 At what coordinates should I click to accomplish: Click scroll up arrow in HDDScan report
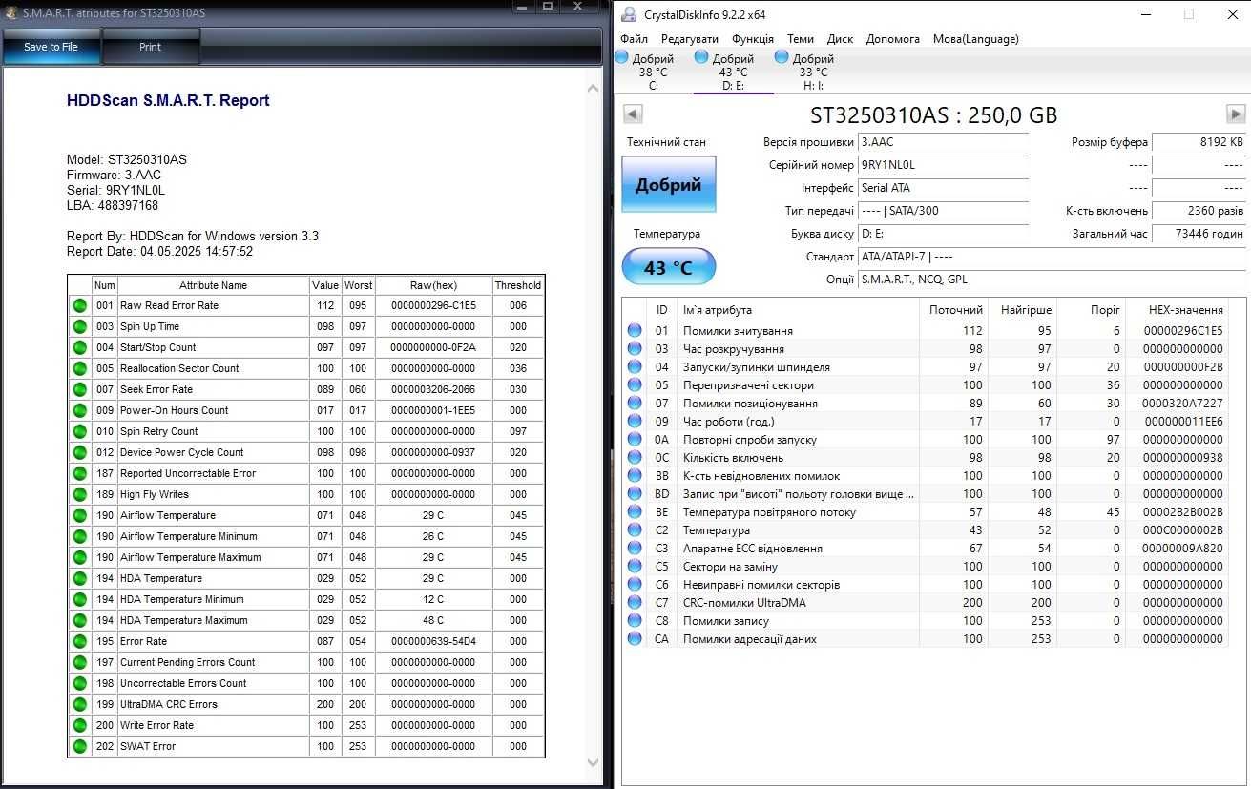594,88
